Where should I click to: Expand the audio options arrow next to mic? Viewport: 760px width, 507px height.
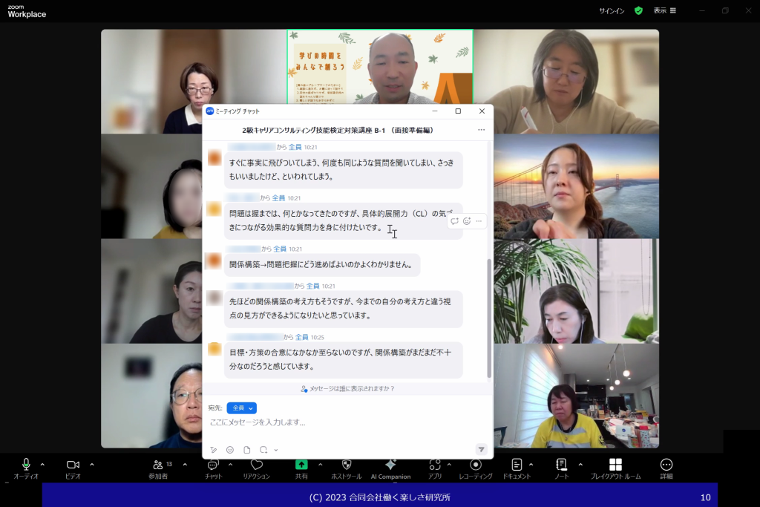(x=42, y=465)
